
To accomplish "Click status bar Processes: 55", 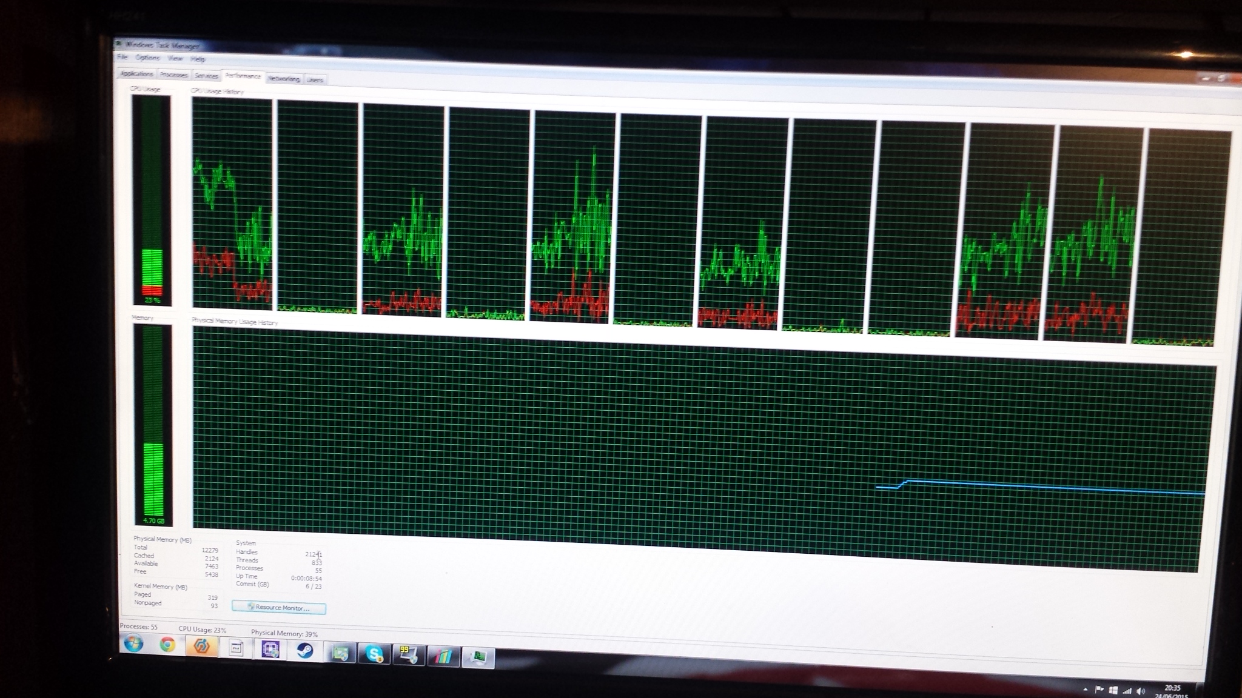I will [x=138, y=627].
